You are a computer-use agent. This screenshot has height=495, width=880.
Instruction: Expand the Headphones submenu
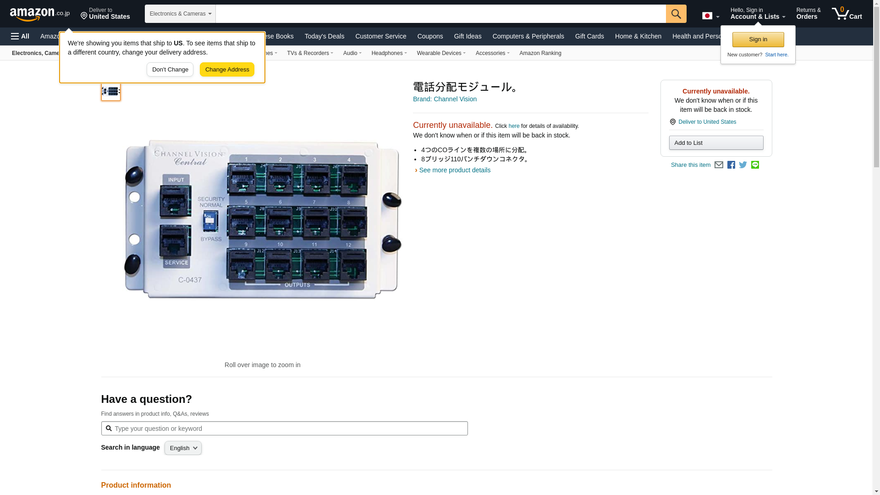[389, 53]
